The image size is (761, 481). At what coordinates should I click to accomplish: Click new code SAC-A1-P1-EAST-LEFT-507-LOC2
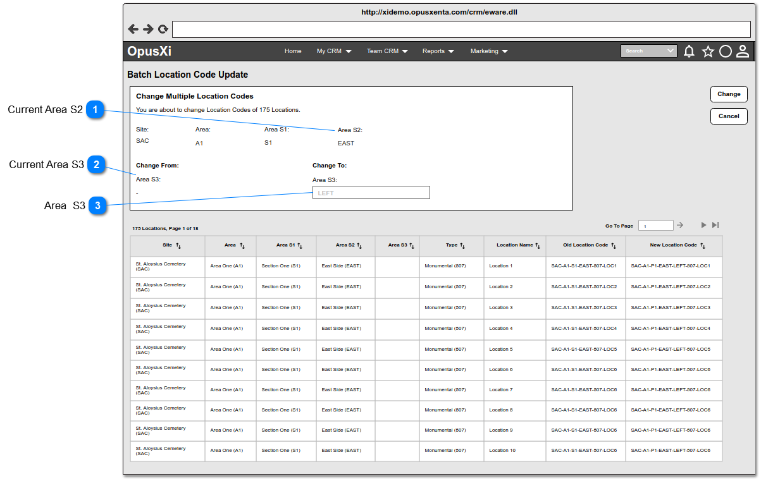671,287
